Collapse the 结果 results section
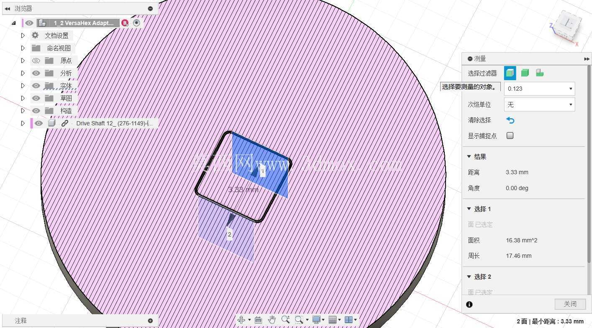This screenshot has width=592, height=328. pyautogui.click(x=469, y=157)
